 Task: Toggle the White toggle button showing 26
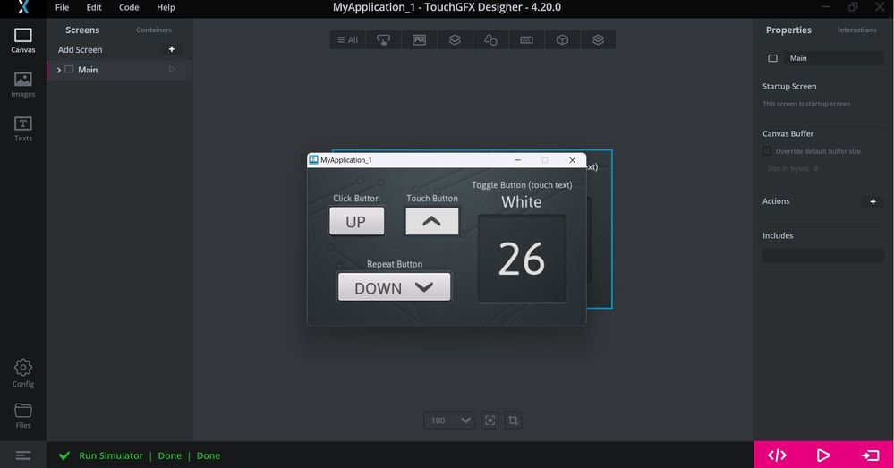pyautogui.click(x=522, y=259)
